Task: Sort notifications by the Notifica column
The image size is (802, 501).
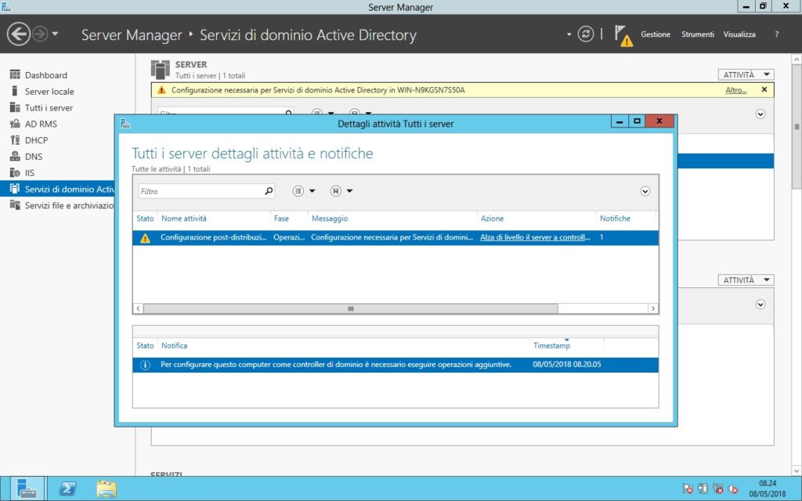Action: 175,345
